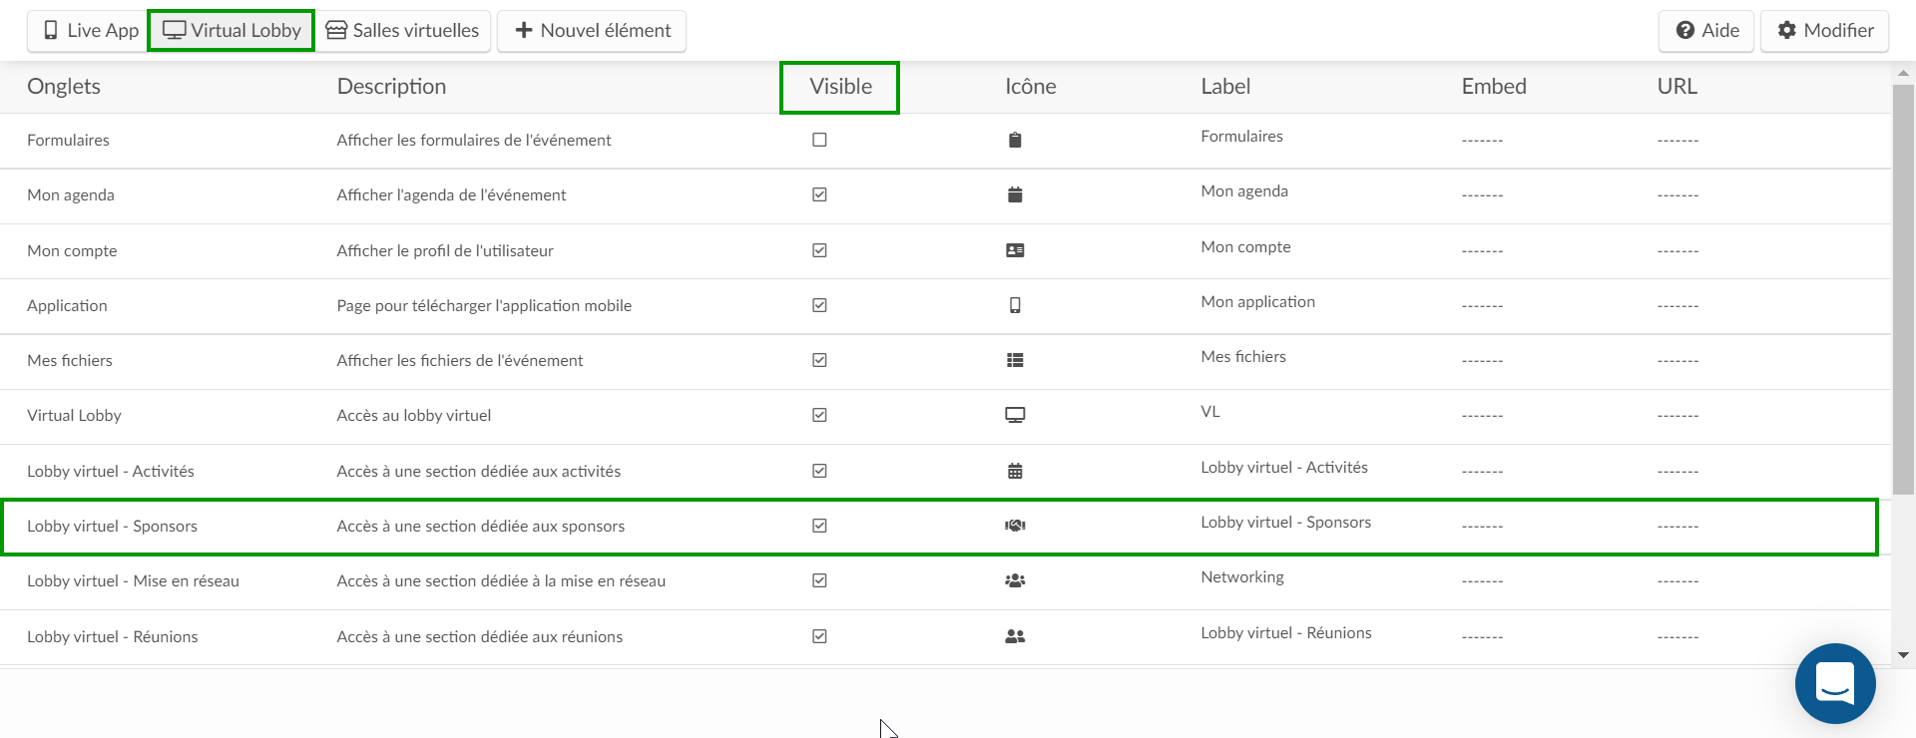Select the Virtual Lobby tab

pos(232,31)
